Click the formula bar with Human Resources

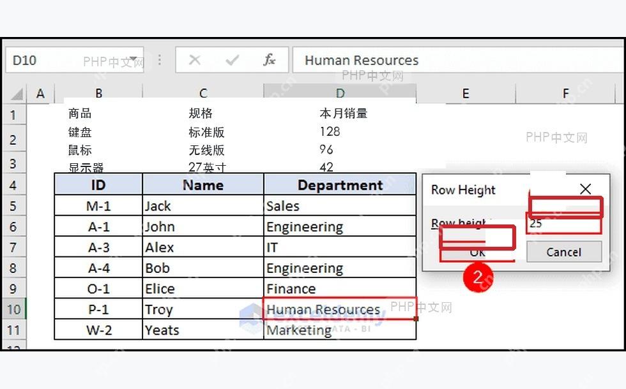pos(459,60)
